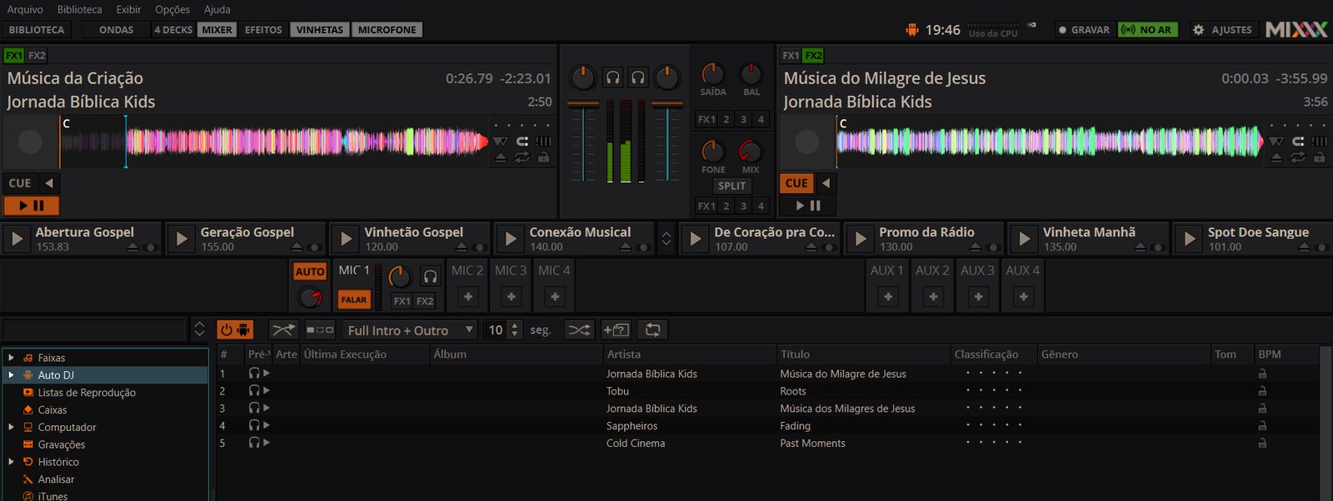Toggle the SPLIT headphone mode
The width and height of the screenshot is (1333, 501).
click(731, 186)
